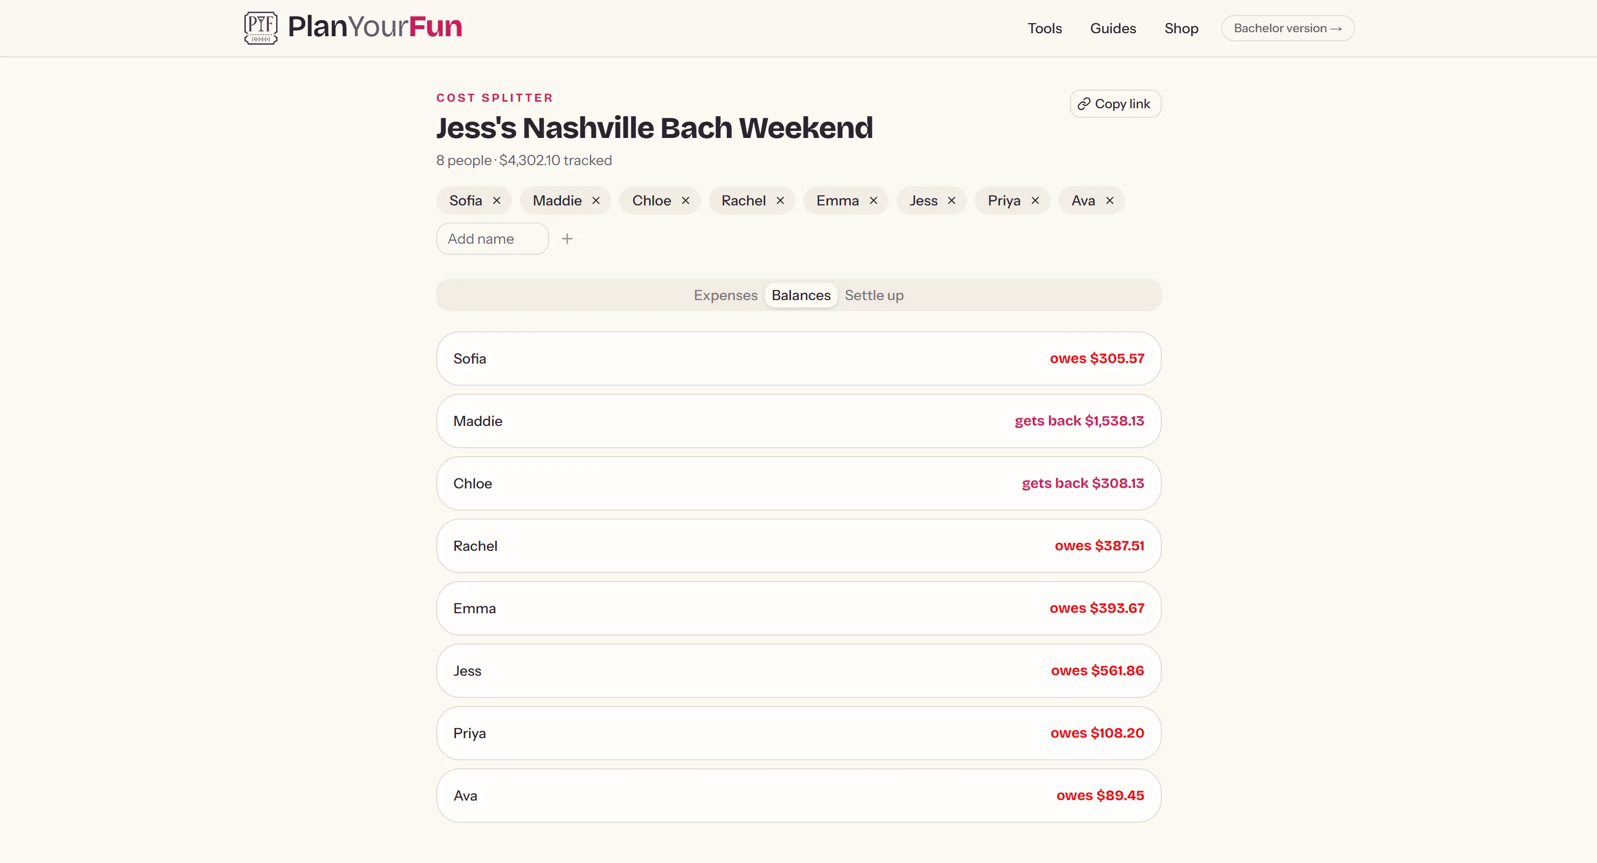Go to the Shop page
This screenshot has height=863, width=1597.
[1181, 29]
